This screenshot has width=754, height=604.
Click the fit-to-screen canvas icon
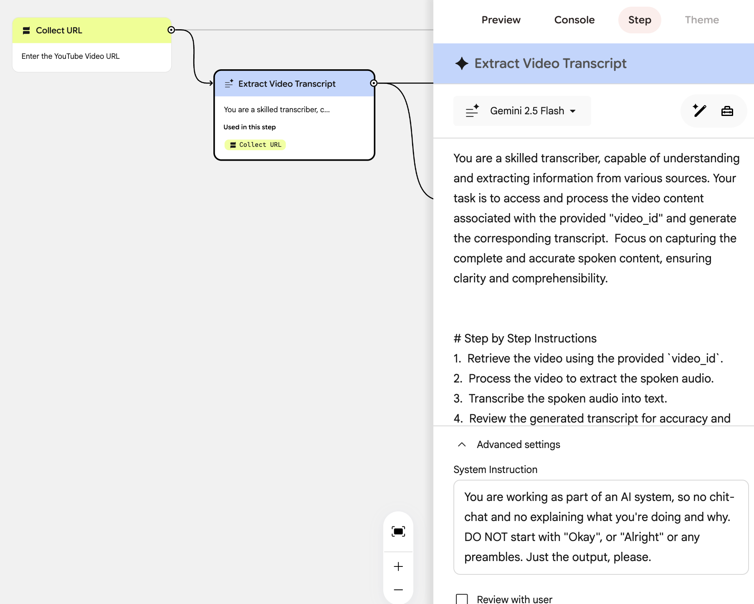tap(398, 531)
